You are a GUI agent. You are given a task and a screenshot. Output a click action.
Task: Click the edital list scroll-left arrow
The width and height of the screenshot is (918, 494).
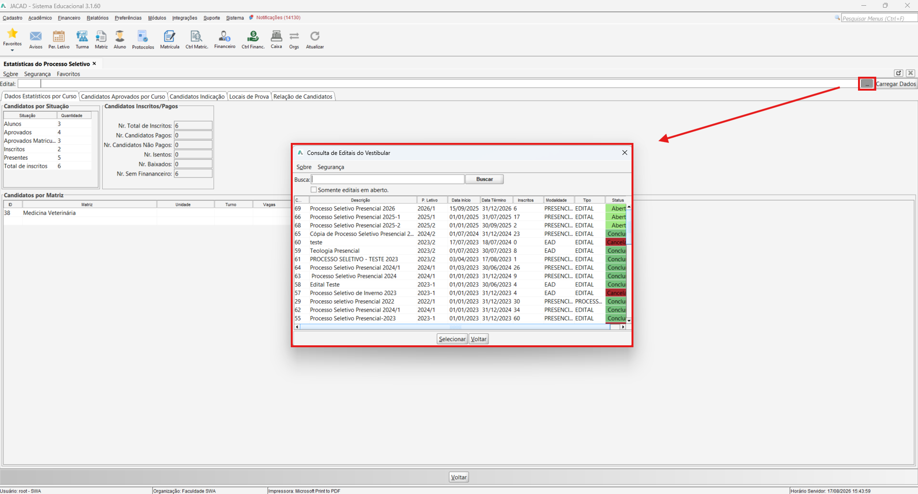[x=297, y=327]
